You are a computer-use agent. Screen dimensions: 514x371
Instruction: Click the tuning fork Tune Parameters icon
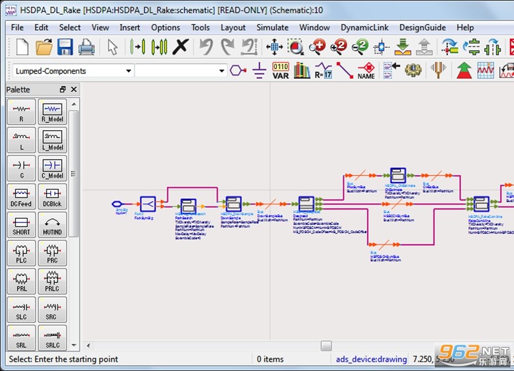click(x=438, y=70)
